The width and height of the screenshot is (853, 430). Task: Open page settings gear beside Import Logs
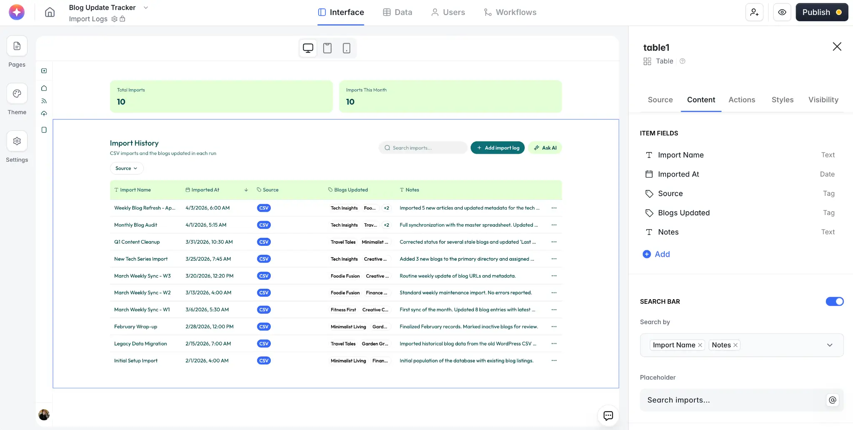click(x=114, y=19)
